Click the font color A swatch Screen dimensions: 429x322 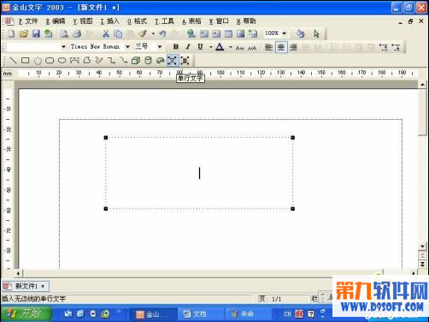click(220, 47)
